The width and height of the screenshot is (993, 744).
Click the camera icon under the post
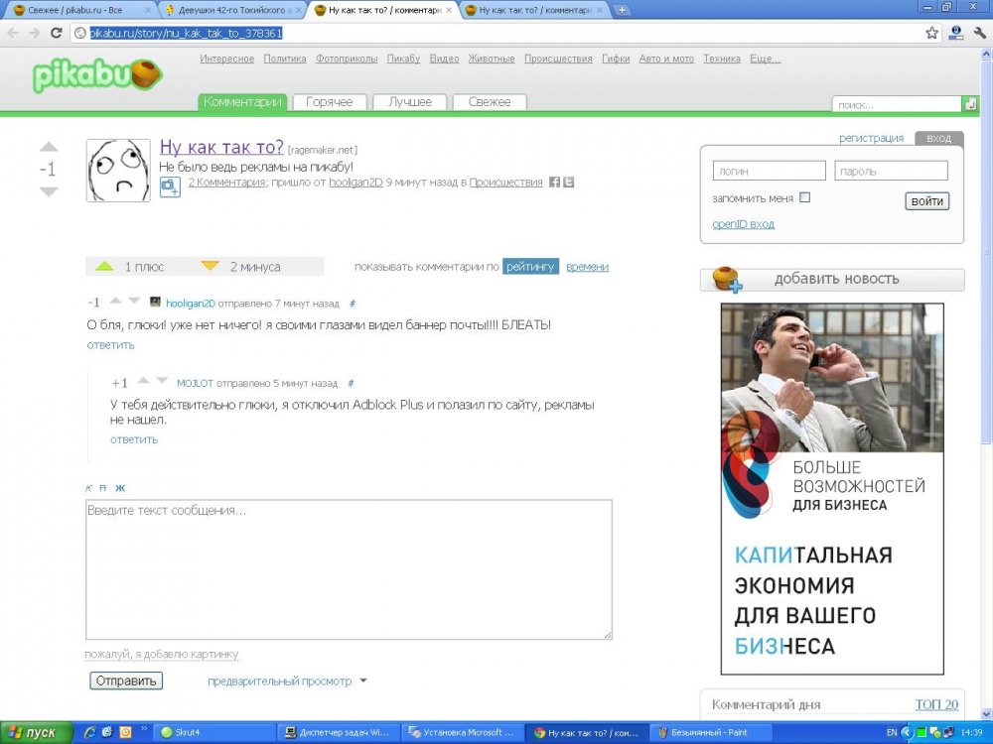170,186
